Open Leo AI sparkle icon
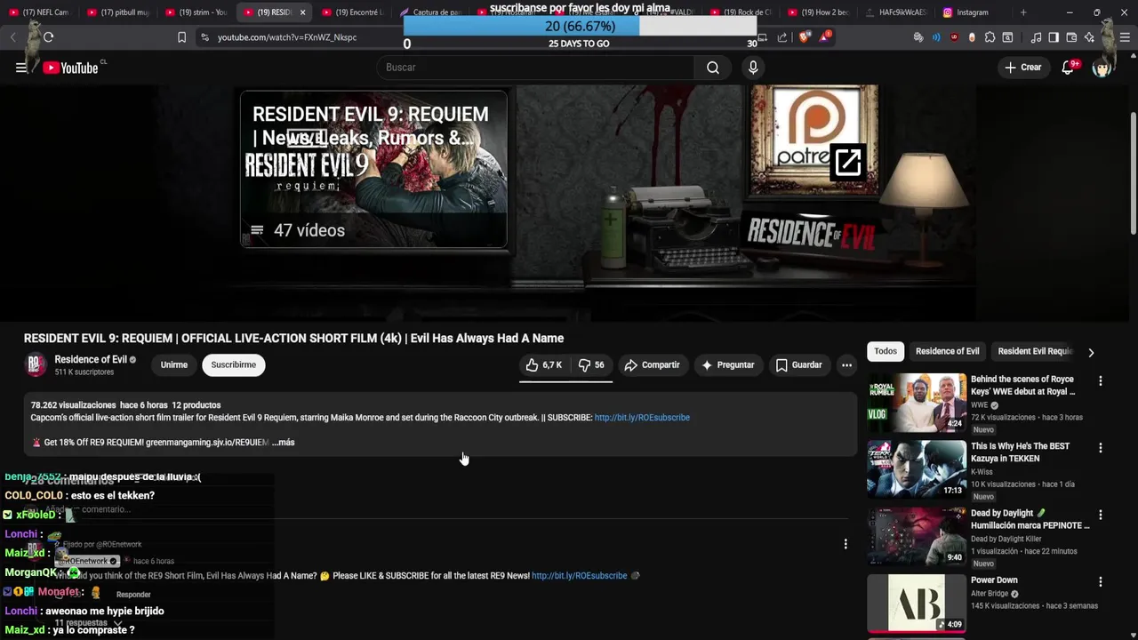1138x640 pixels. point(1089,37)
